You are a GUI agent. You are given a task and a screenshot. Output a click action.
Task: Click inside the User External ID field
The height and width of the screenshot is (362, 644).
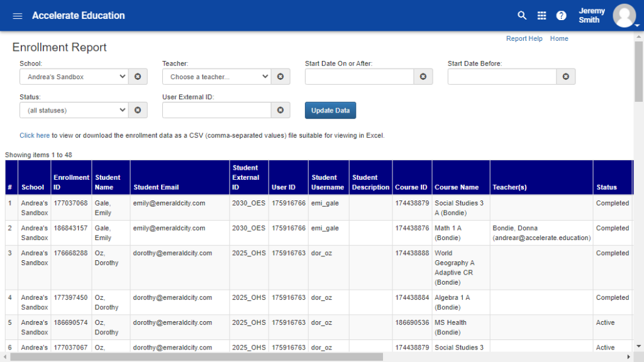[x=216, y=110]
